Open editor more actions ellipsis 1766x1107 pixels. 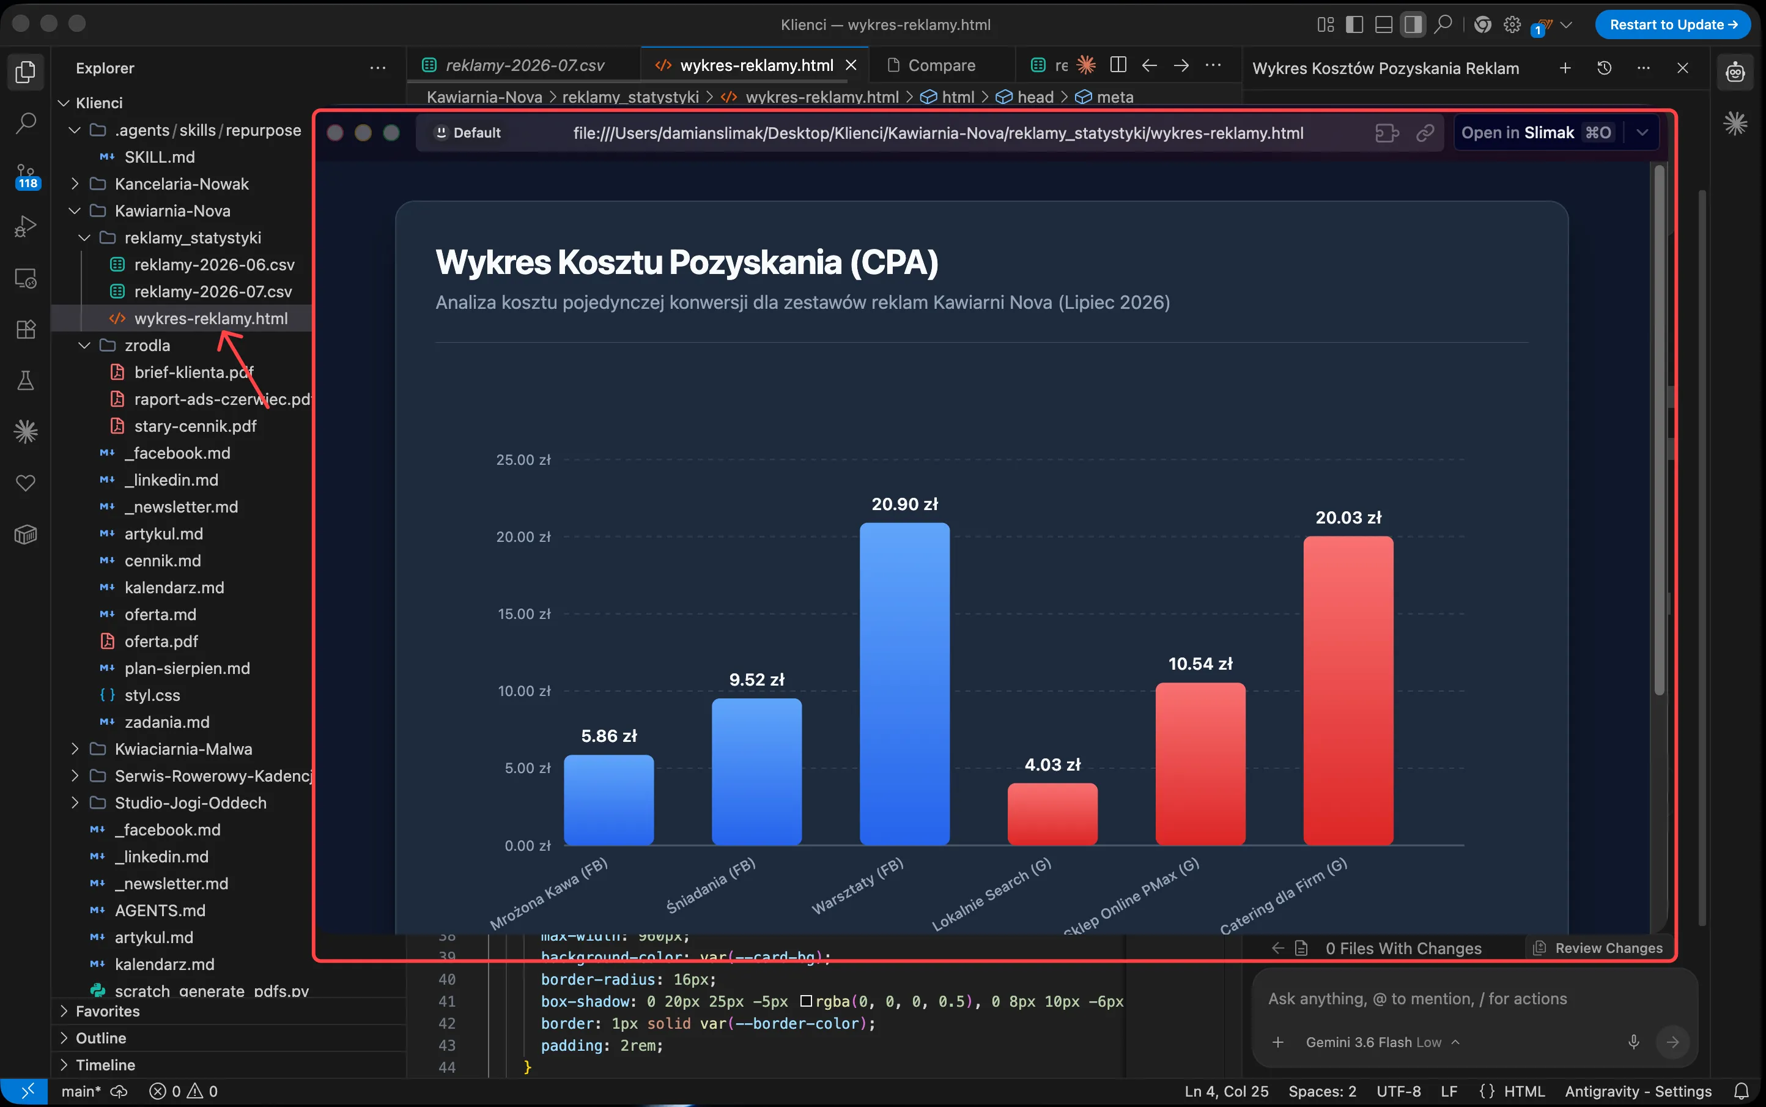pyautogui.click(x=1213, y=65)
